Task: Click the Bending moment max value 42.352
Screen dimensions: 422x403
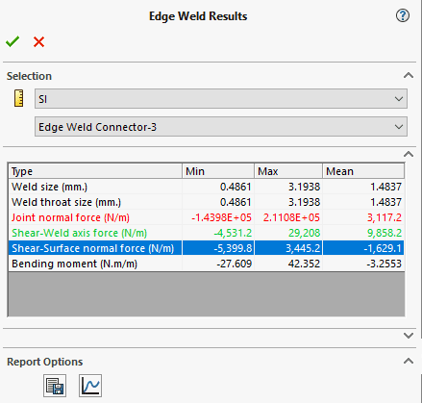Action: click(304, 264)
